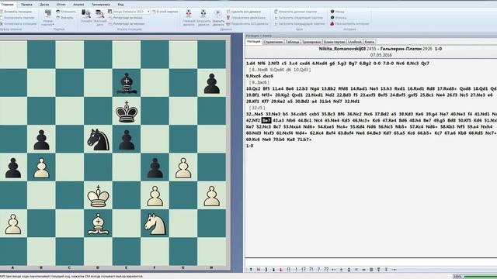
Task: Click the '=' equal evaluation symbol button
Action: click(x=356, y=270)
